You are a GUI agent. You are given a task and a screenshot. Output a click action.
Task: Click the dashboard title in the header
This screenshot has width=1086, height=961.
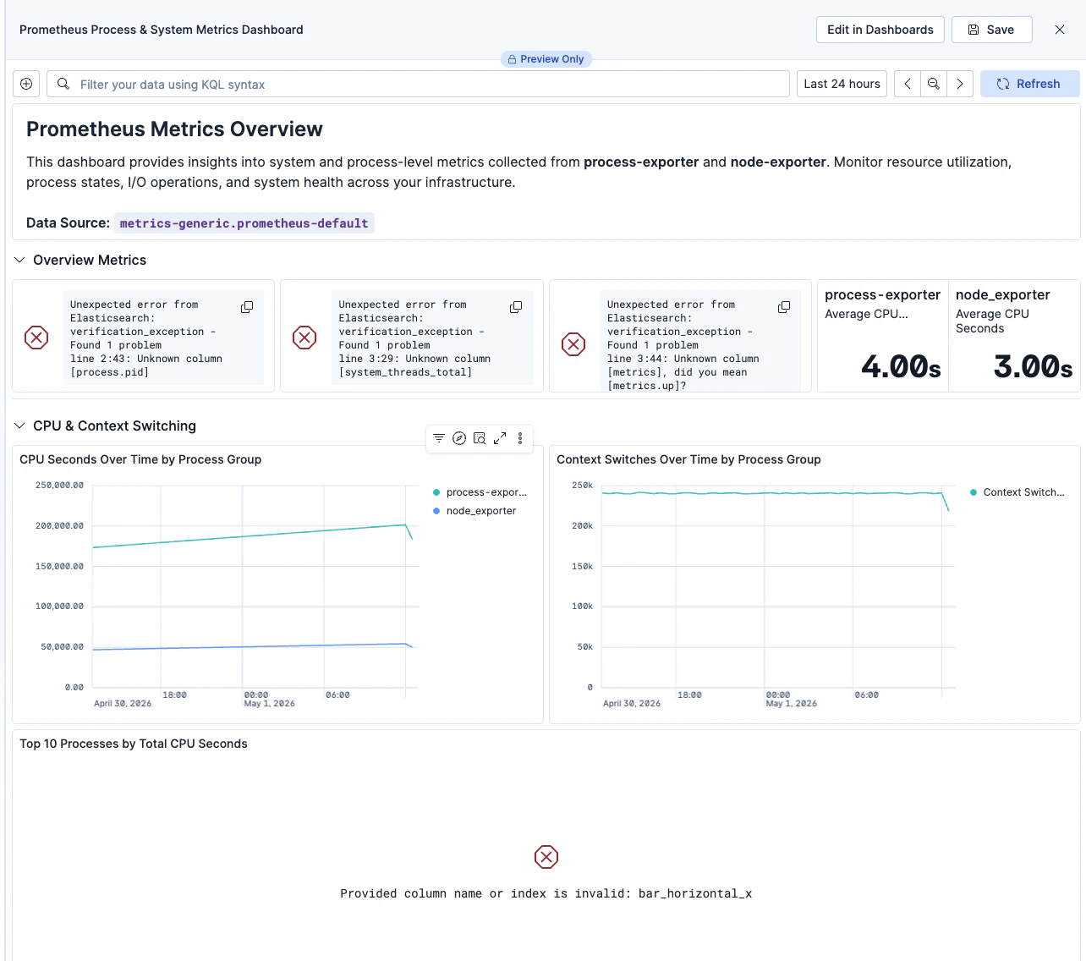coord(162,30)
